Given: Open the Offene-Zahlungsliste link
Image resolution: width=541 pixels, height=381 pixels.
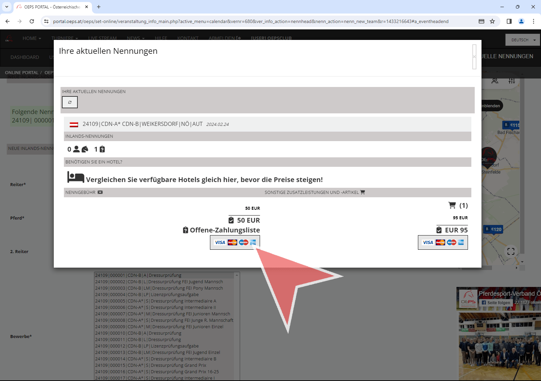Looking at the screenshot, I should coord(225,230).
